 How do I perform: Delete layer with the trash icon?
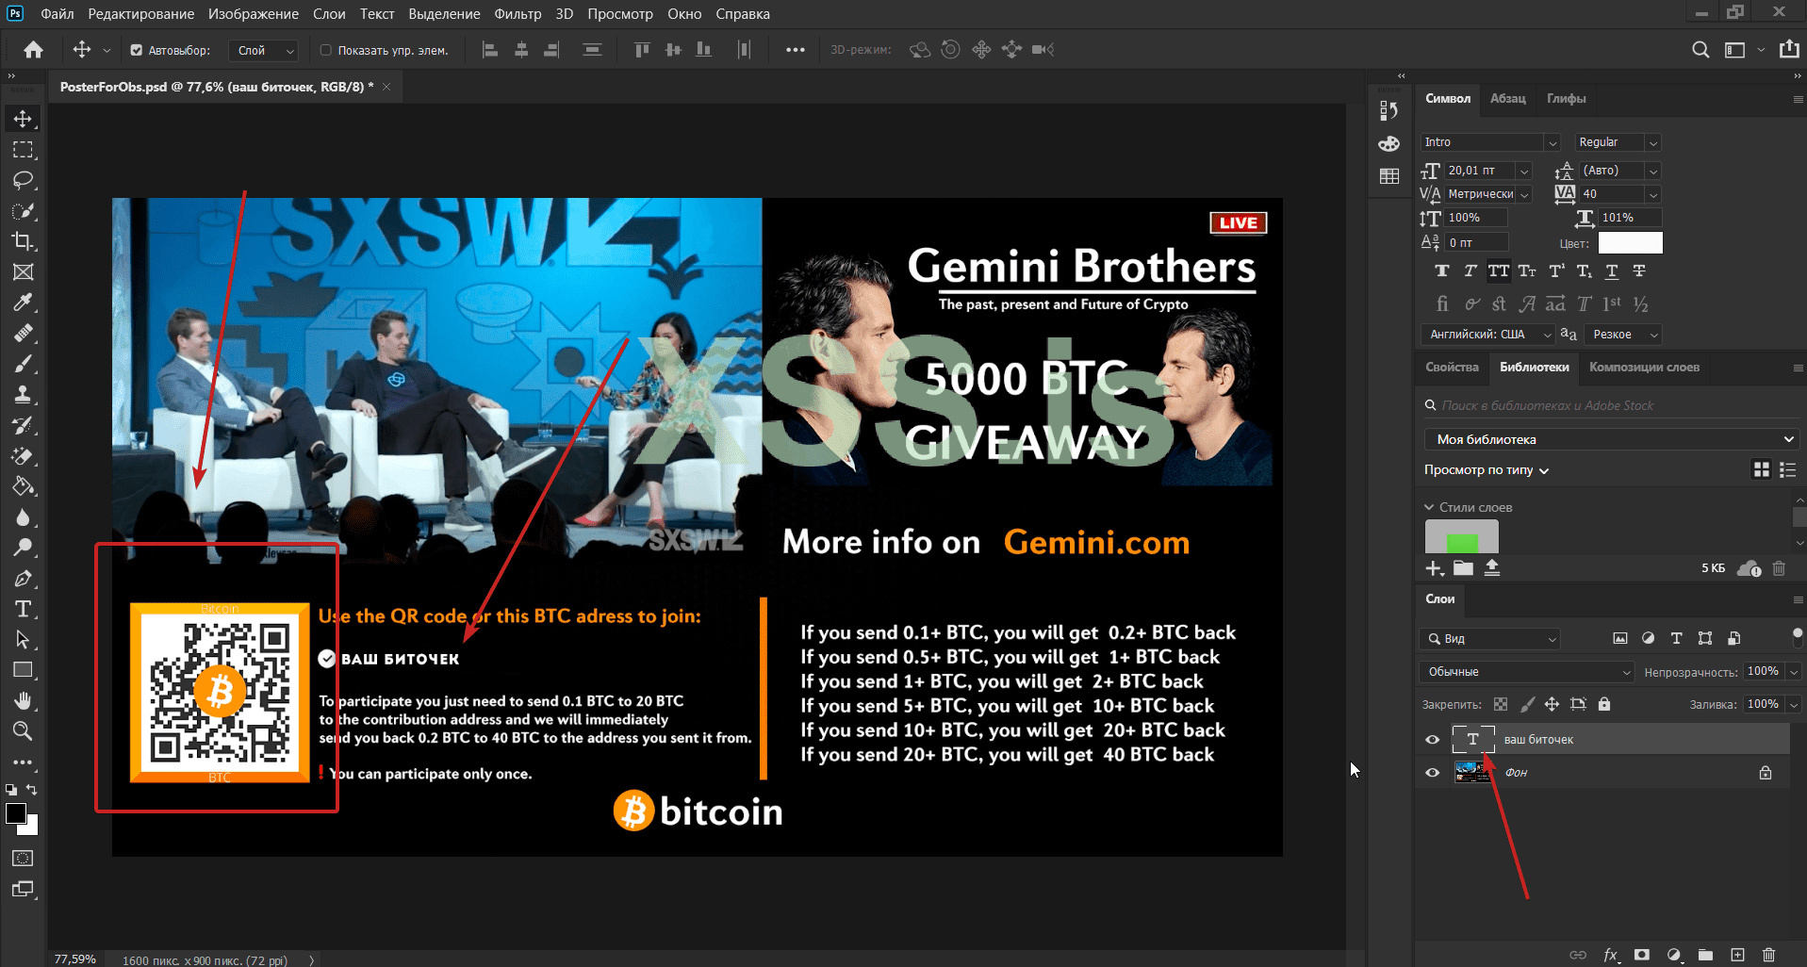point(1768,955)
